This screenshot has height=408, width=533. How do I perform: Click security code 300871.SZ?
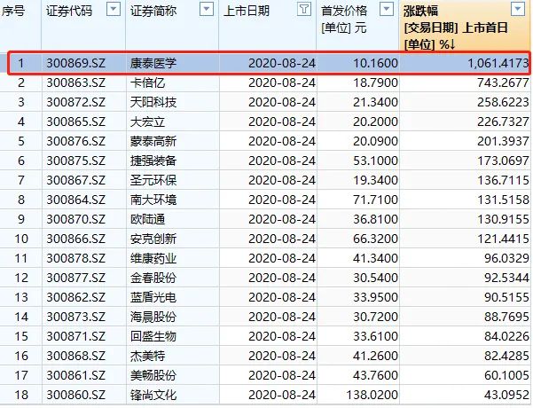click(x=75, y=336)
